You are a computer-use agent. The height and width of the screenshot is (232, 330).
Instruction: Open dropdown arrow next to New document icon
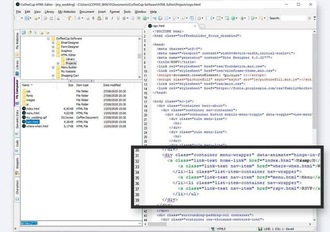(22, 18)
